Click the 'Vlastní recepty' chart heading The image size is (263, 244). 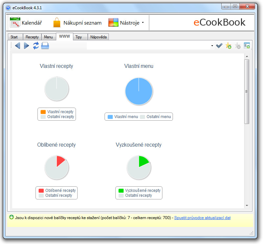pyautogui.click(x=56, y=66)
